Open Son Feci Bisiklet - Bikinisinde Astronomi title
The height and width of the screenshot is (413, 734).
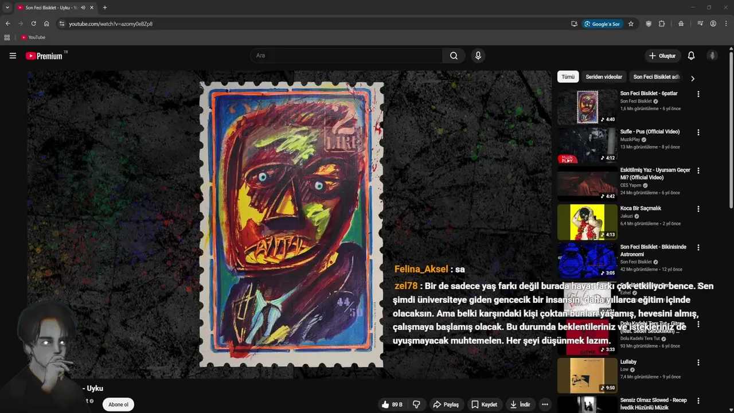click(x=653, y=251)
